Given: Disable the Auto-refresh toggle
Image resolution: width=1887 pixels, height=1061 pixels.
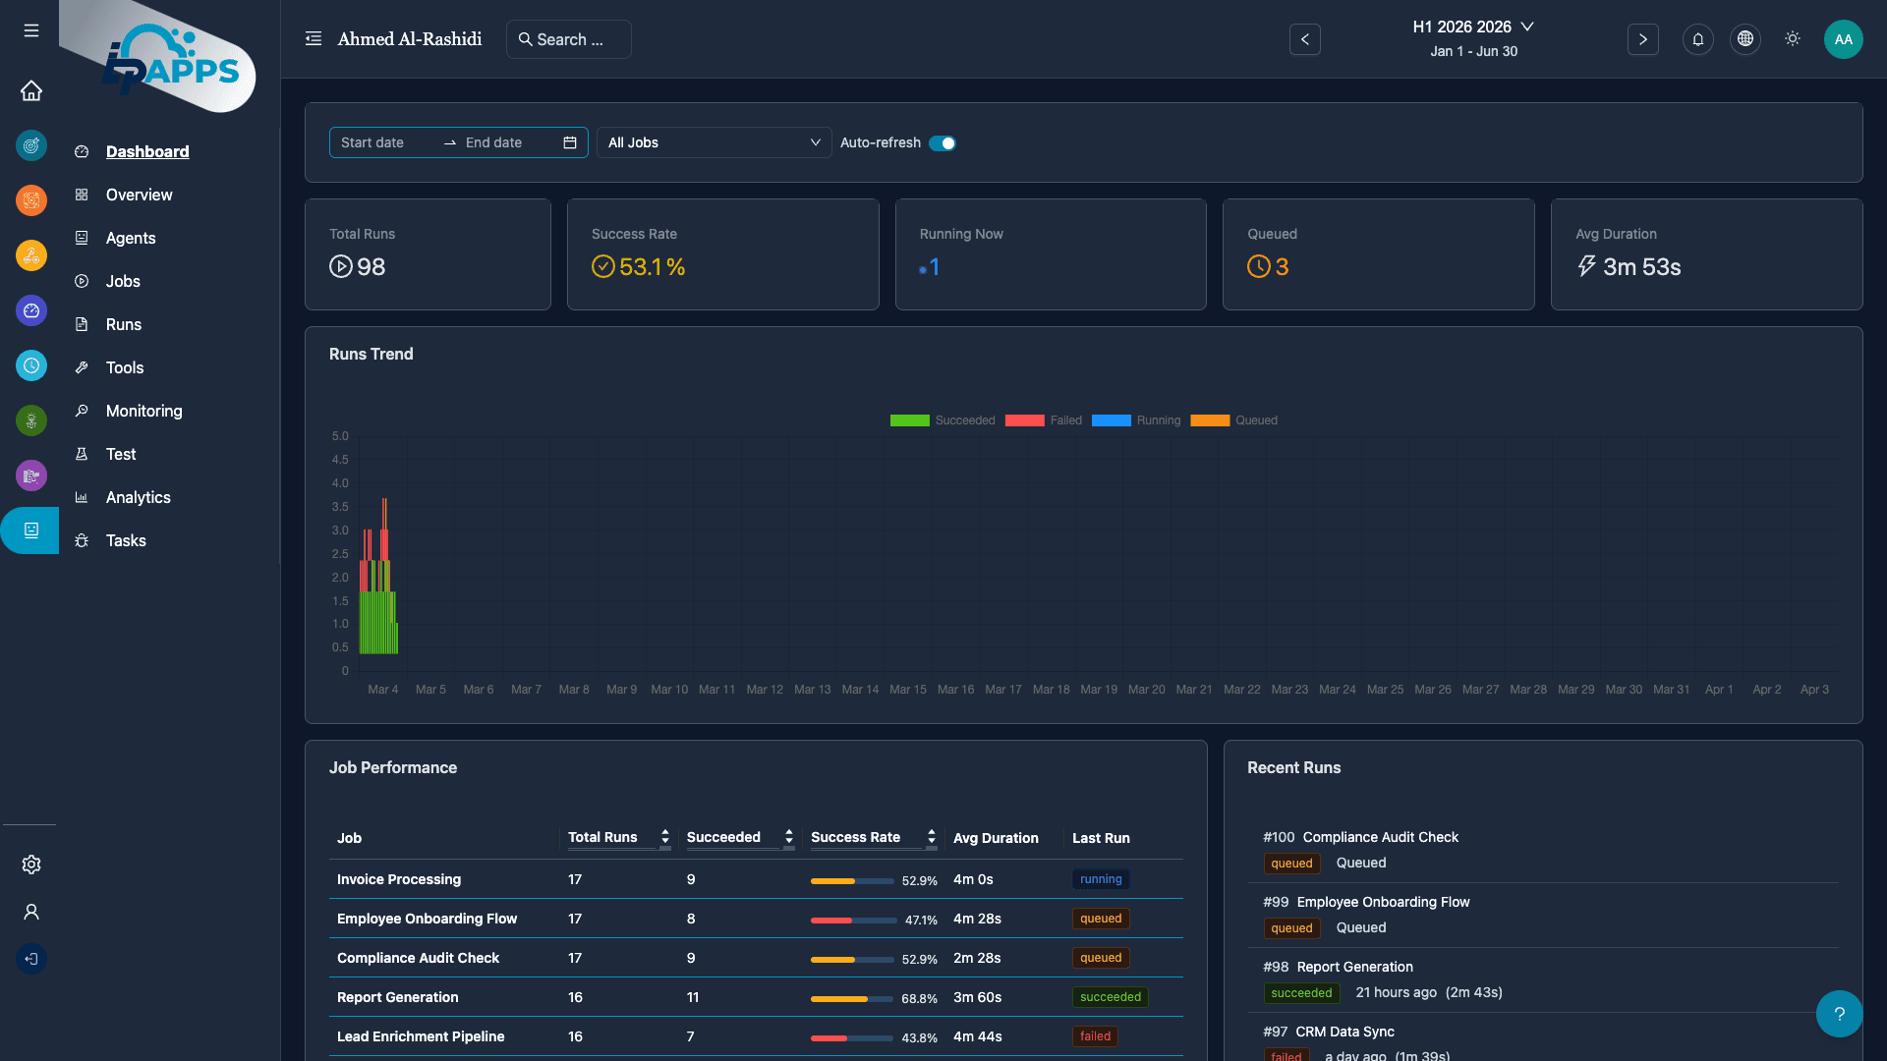Looking at the screenshot, I should point(943,142).
